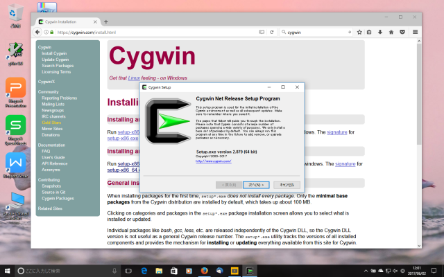Open Reporting Problems sidebar link
This screenshot has width=444, height=277.
tap(59, 98)
